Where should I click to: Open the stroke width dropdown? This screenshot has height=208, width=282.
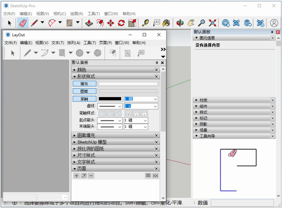coord(155,99)
